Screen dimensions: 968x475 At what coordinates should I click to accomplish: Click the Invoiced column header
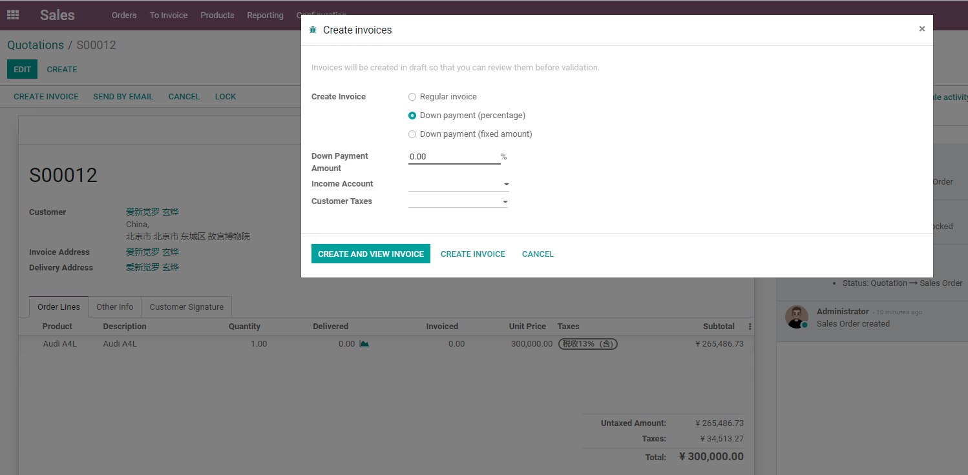(x=442, y=327)
